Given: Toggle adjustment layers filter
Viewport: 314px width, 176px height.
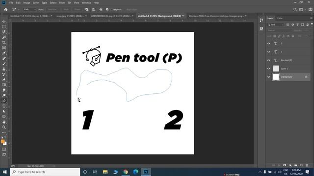Looking at the screenshot, I should pos(292,25).
